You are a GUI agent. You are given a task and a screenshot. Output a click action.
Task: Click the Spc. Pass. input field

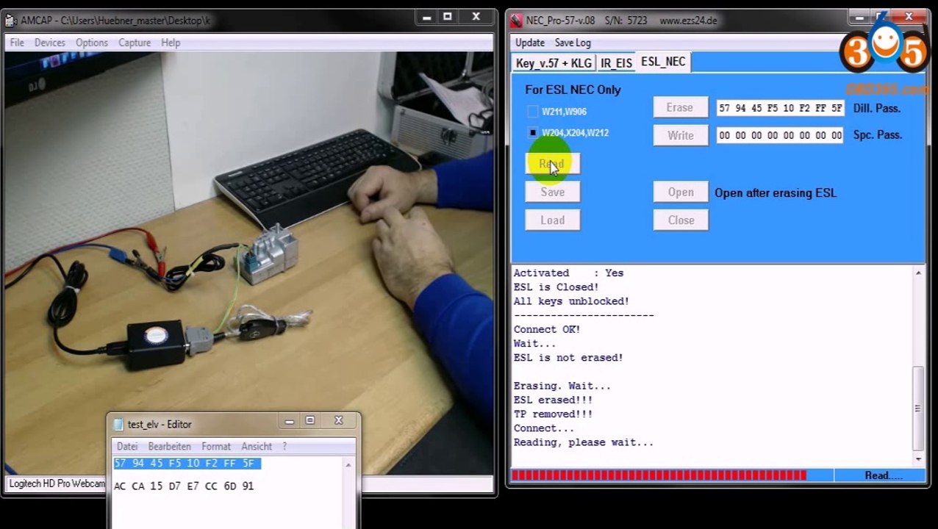point(780,135)
